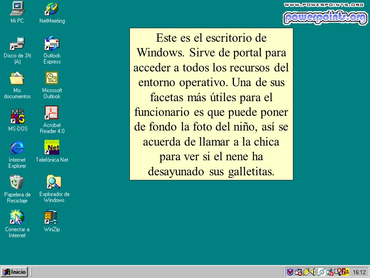Click the red magnifier tray icon
The width and height of the screenshot is (370, 278).
click(338, 272)
